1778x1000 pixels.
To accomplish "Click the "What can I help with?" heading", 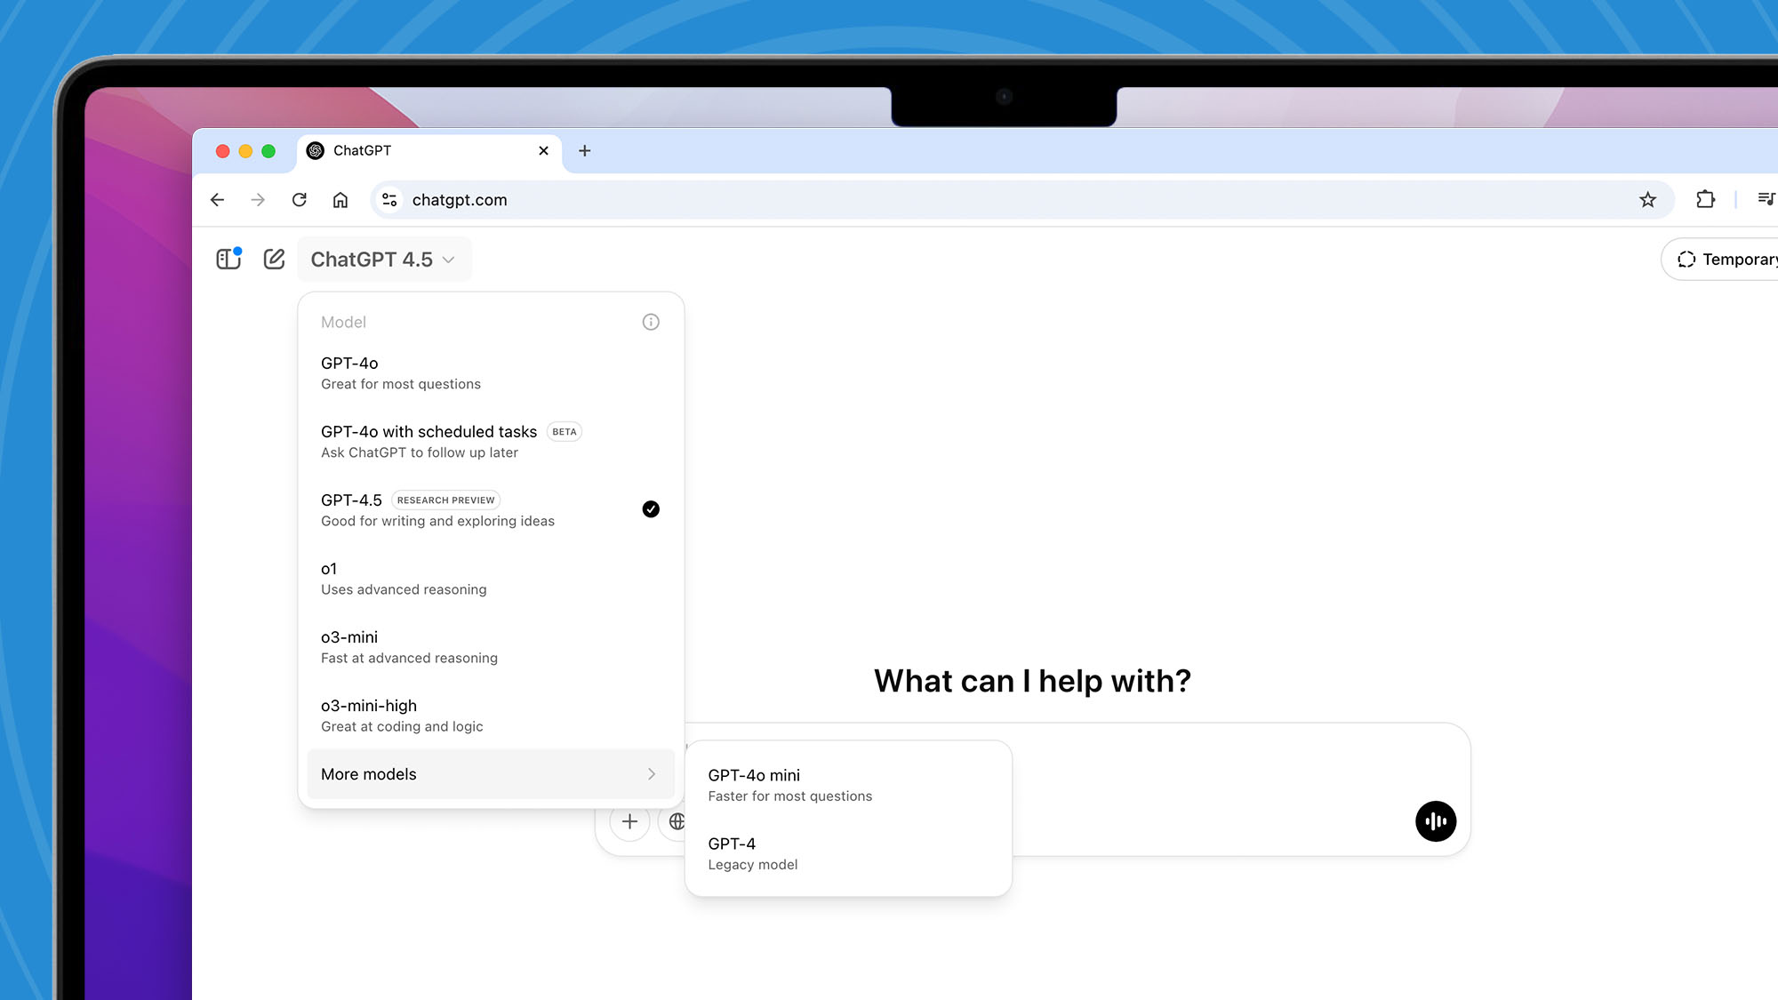I will pos(1032,681).
